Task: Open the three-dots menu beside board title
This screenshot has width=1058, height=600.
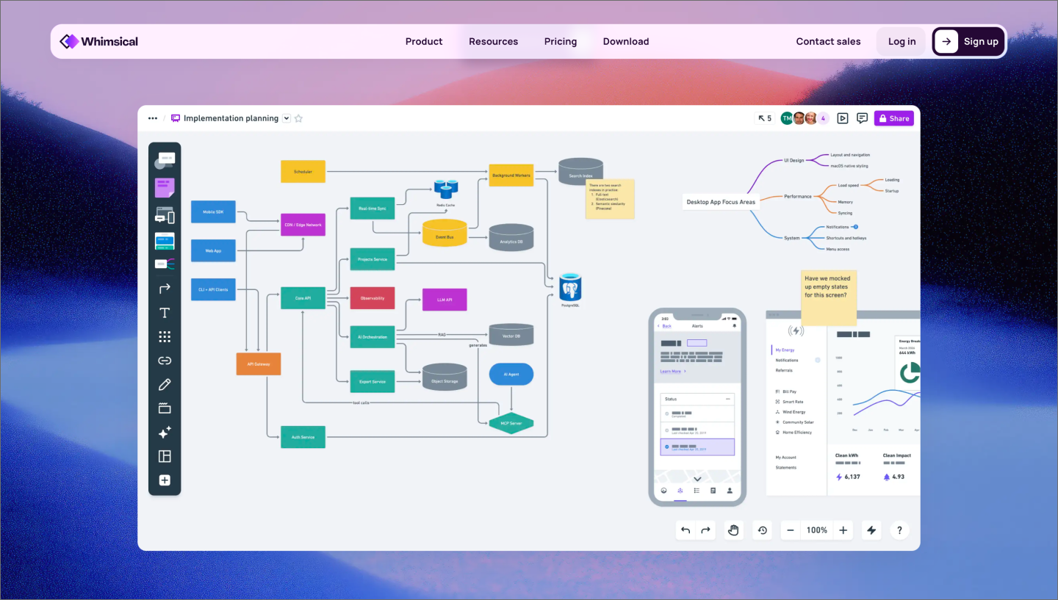Action: (153, 118)
